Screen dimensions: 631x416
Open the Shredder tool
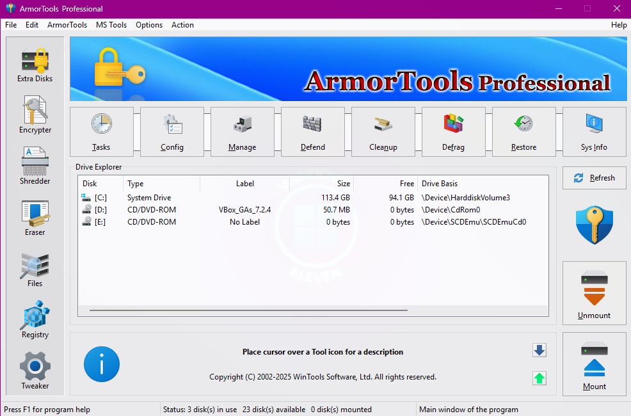[x=35, y=166]
